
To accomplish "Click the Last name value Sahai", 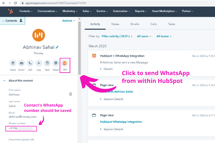I will [x=12, y=106].
